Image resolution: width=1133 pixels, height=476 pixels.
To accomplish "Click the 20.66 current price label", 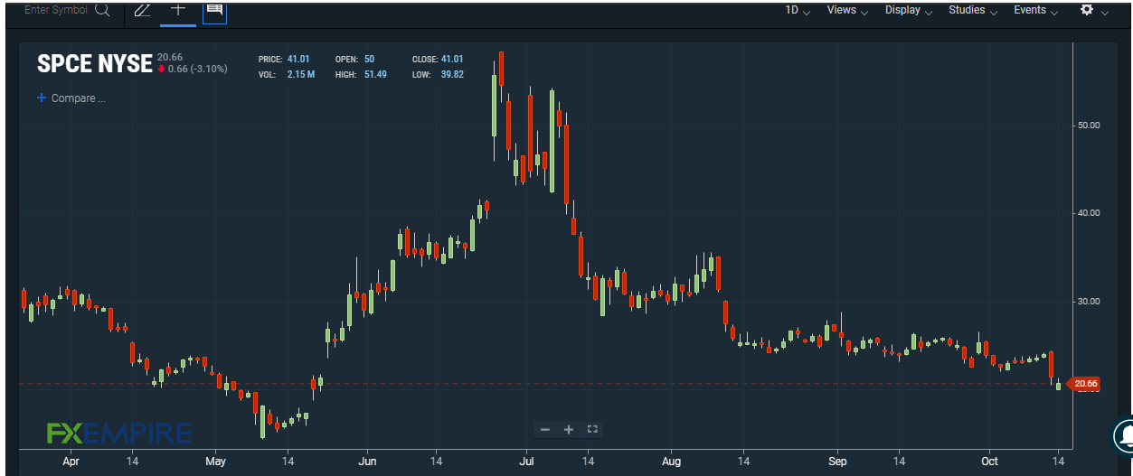I will 1086,385.
